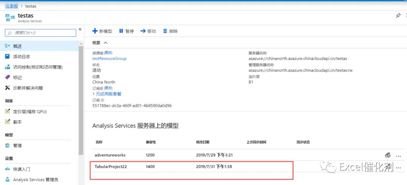Screen dimensions: 407x185
Task: Open 访问控制(标识和访问管理) menu item
Action: point(38,67)
